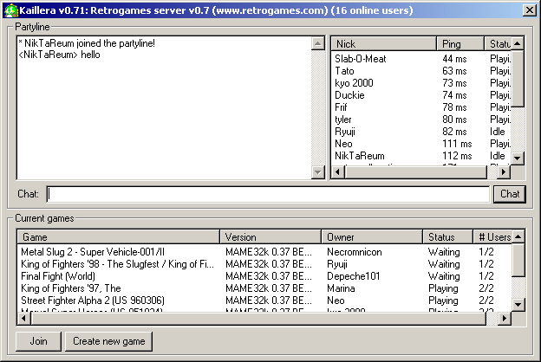Click games list scroll right arrow
541x362 pixels.
[504, 318]
